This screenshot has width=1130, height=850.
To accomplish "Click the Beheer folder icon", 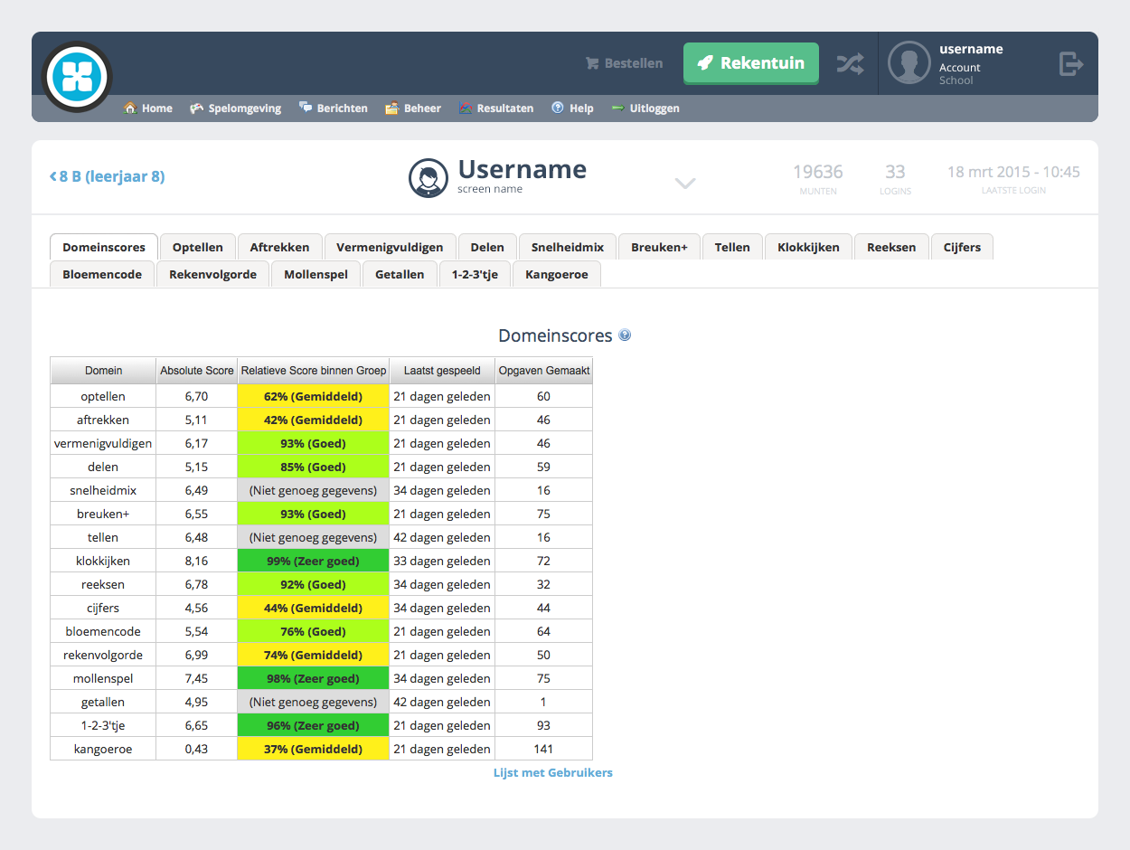I will [392, 108].
